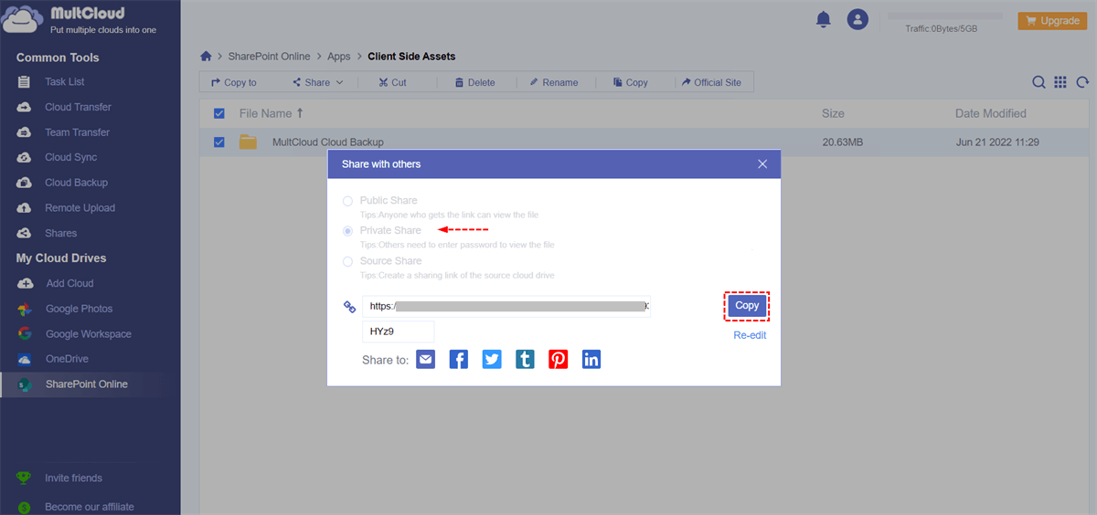The image size is (1097, 515).
Task: Click the Invite friends trophy icon
Action: tap(25, 478)
